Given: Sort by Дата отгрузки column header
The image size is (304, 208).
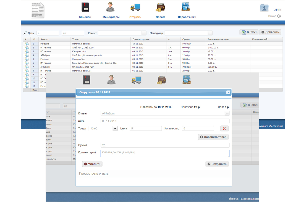Looking at the screenshot, I should click(x=141, y=39).
